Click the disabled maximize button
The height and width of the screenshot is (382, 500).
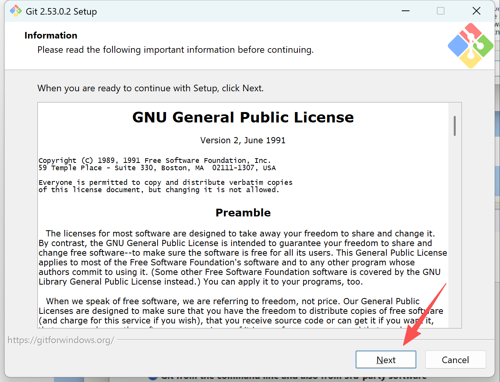[441, 11]
